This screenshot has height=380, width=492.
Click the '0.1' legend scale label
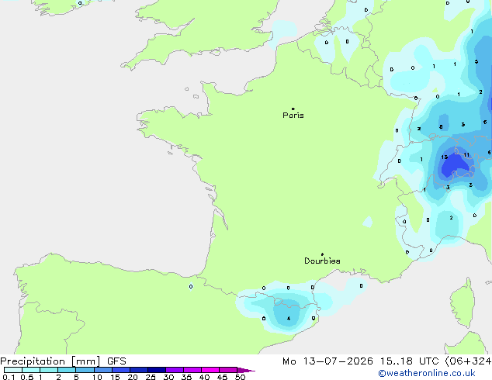(x=8, y=377)
